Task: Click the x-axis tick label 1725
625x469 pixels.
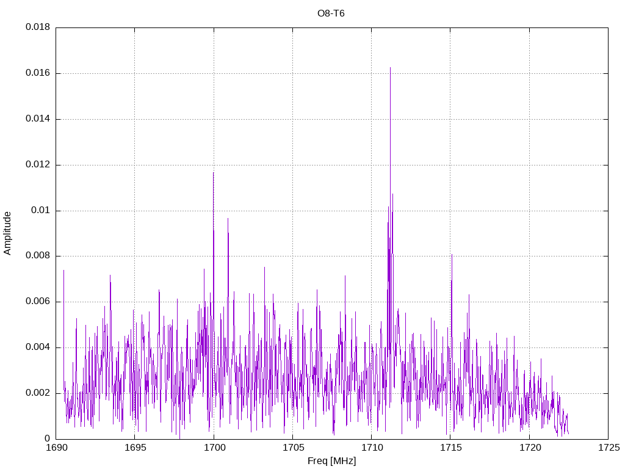Action: (x=609, y=448)
